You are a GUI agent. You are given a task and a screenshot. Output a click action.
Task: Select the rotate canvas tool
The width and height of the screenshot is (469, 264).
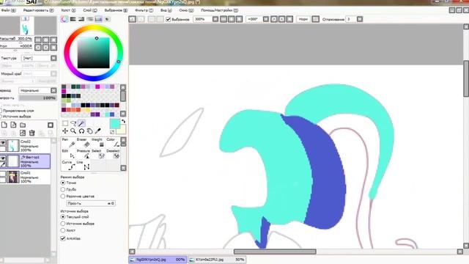pos(81,131)
